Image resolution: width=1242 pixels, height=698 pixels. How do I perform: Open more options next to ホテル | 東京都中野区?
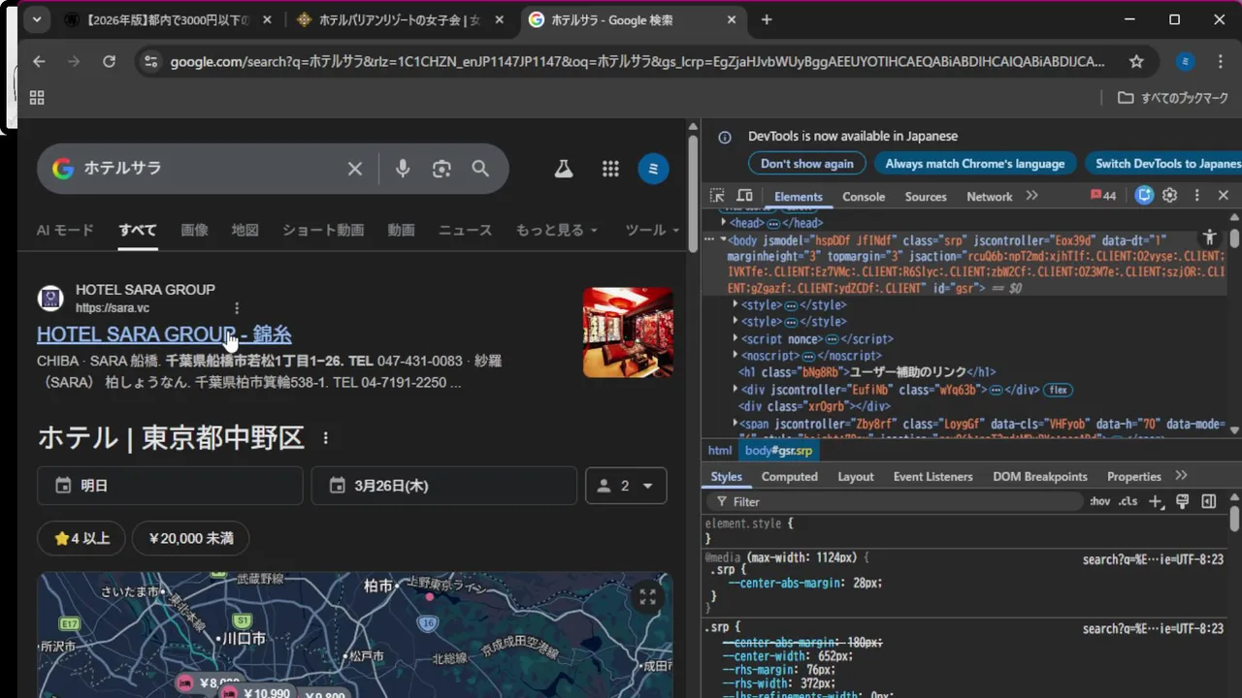pos(326,438)
